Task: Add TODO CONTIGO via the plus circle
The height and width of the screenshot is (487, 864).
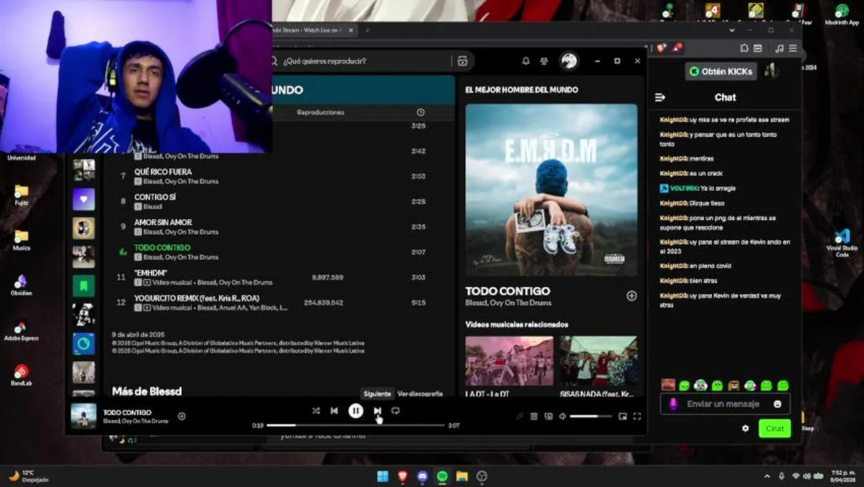Action: coord(631,296)
